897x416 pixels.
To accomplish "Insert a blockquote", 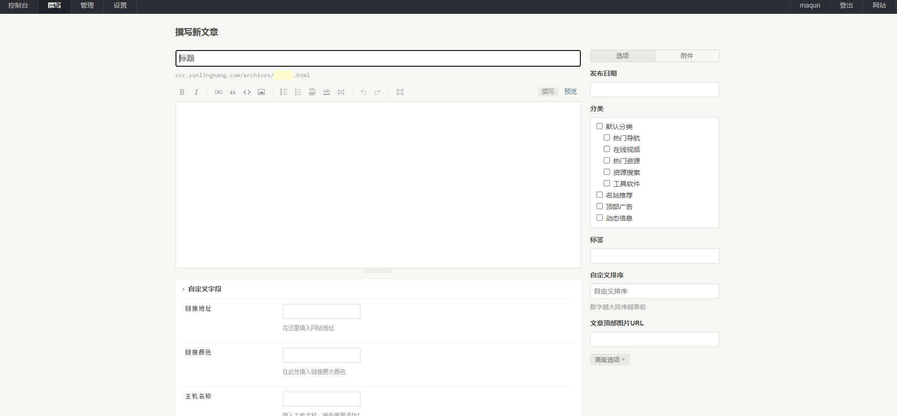I will [233, 92].
